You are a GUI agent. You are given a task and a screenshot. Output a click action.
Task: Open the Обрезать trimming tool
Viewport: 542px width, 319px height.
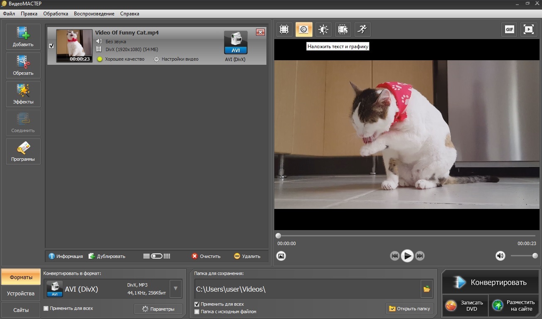click(x=23, y=66)
